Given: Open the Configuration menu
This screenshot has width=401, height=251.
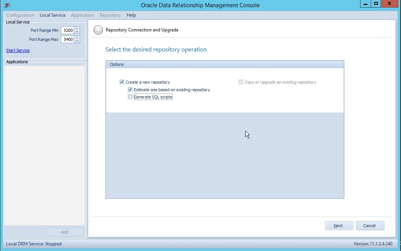Looking at the screenshot, I should tap(20, 15).
